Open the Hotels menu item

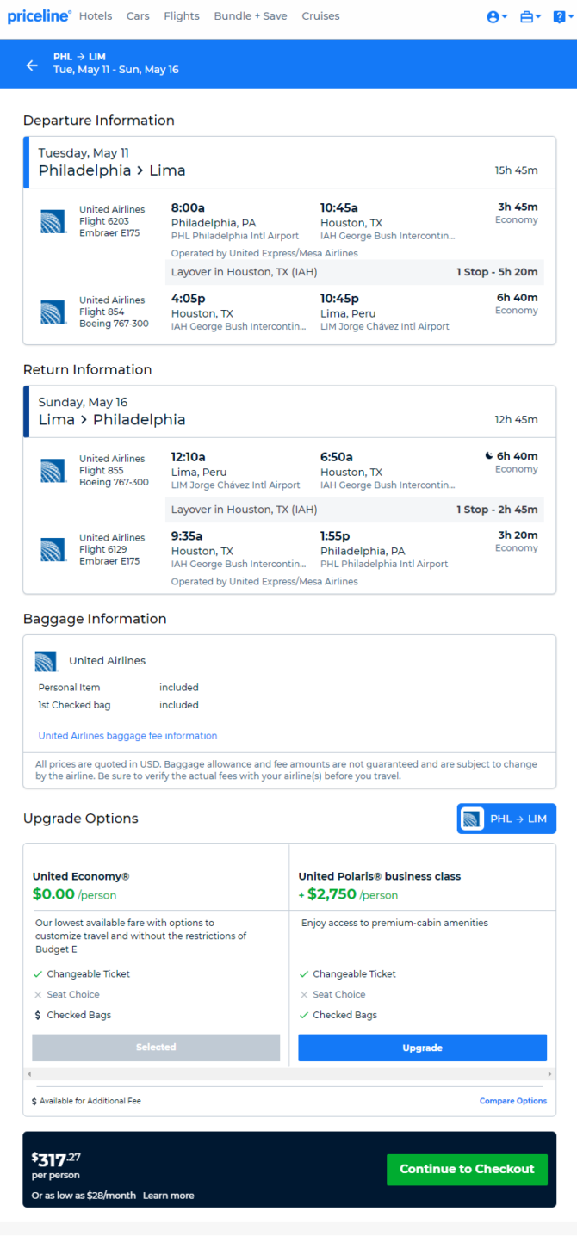click(96, 16)
